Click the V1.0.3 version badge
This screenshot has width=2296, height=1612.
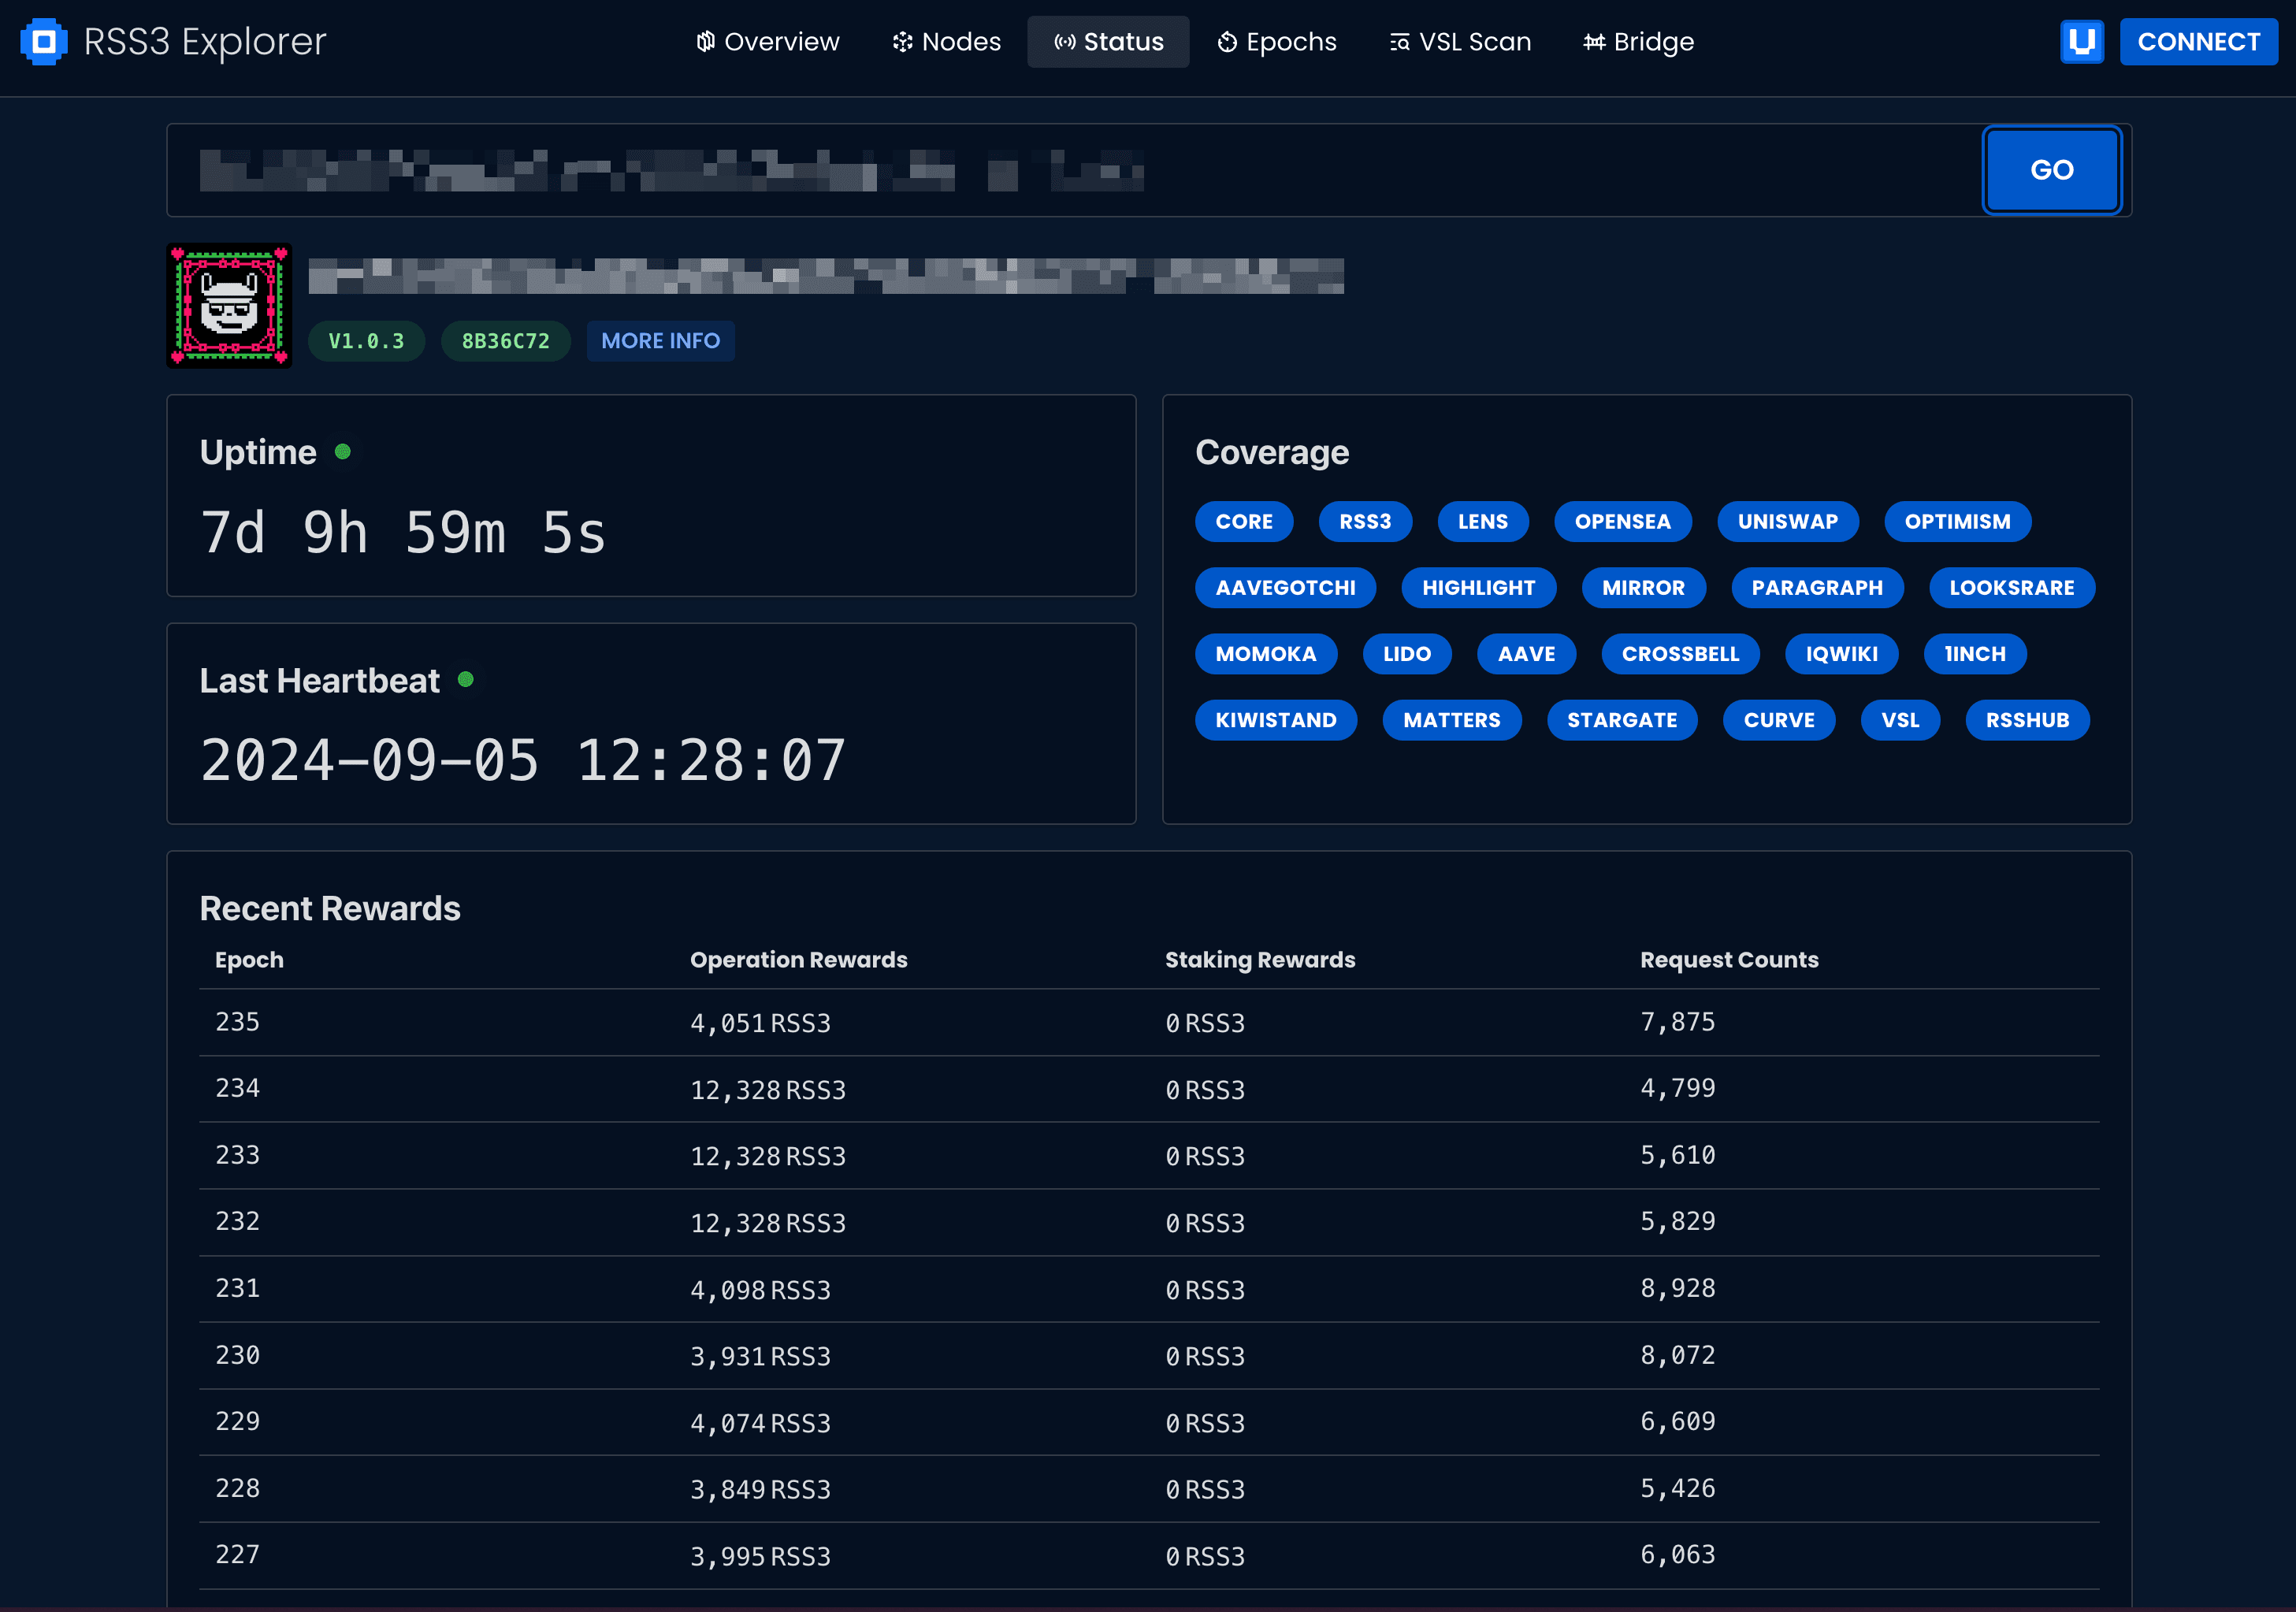[x=366, y=341]
